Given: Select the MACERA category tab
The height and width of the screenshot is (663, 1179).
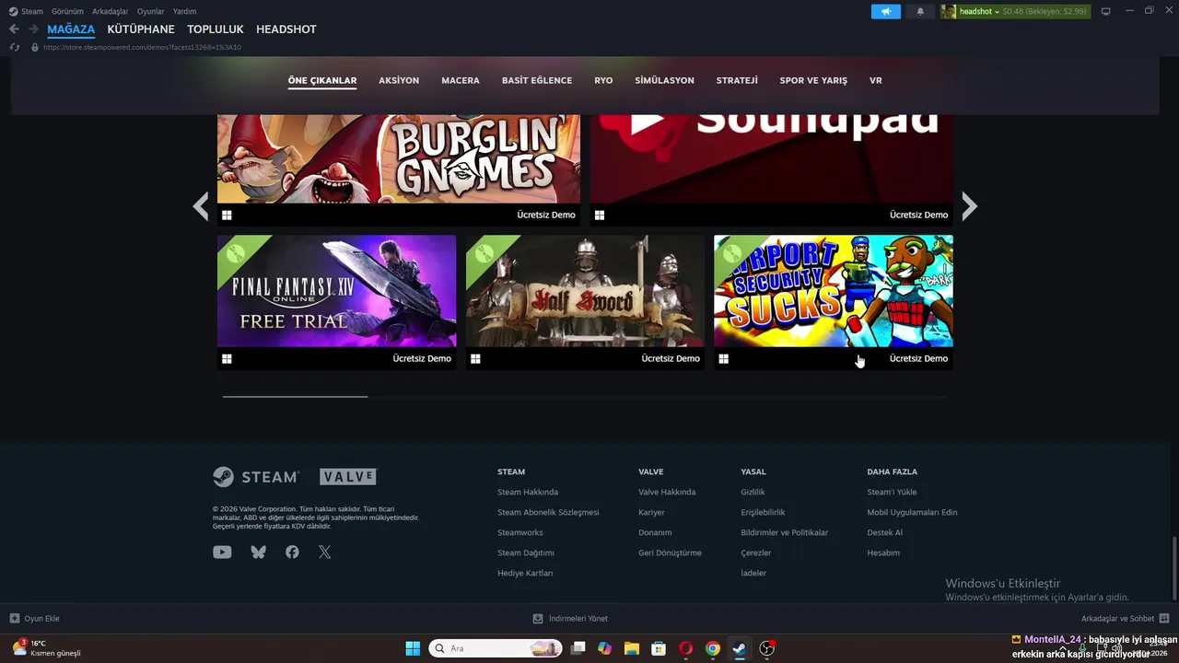Looking at the screenshot, I should [x=461, y=80].
